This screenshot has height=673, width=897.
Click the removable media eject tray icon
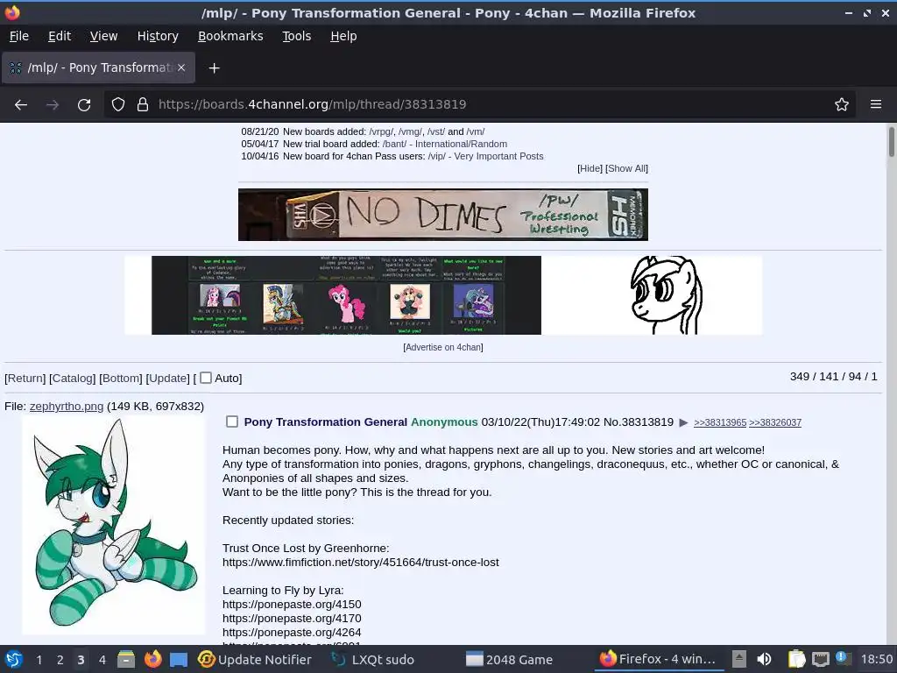pos(739,659)
